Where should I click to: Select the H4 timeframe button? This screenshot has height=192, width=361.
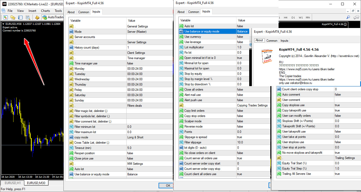pos(286,17)
